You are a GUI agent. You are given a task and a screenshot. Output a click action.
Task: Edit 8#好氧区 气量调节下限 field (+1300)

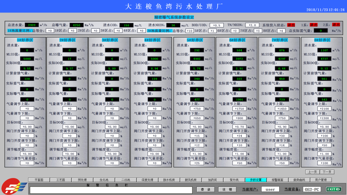(x=324, y=118)
